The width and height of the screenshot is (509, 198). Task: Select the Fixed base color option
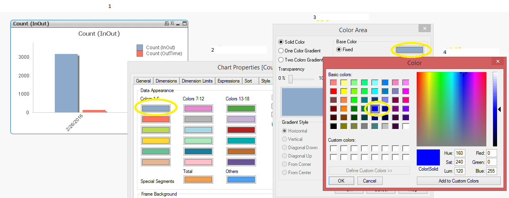pos(339,50)
